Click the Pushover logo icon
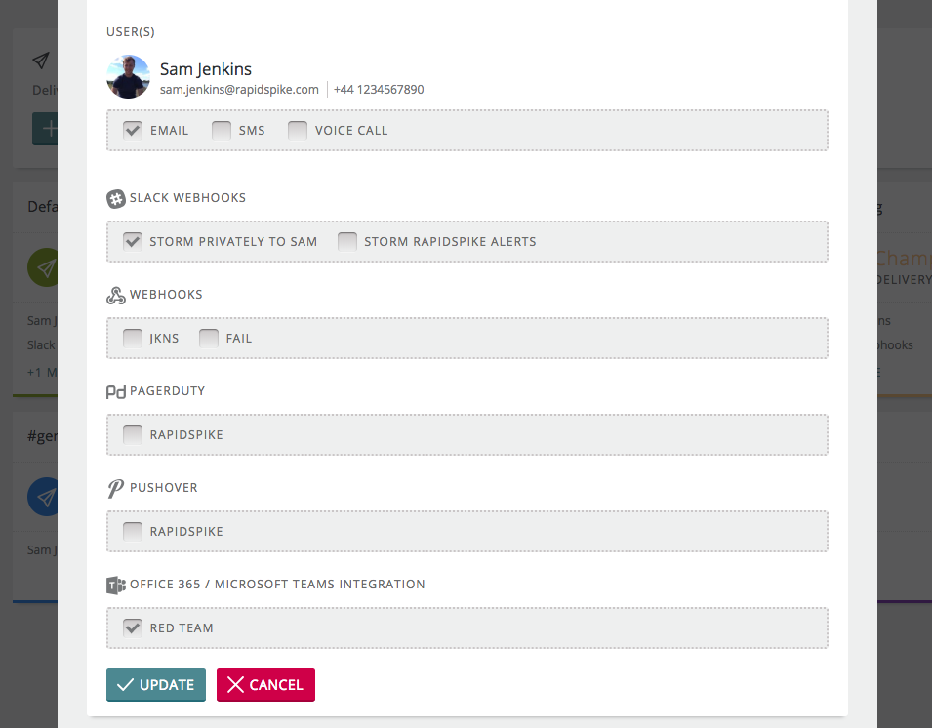This screenshot has height=728, width=932. (115, 489)
